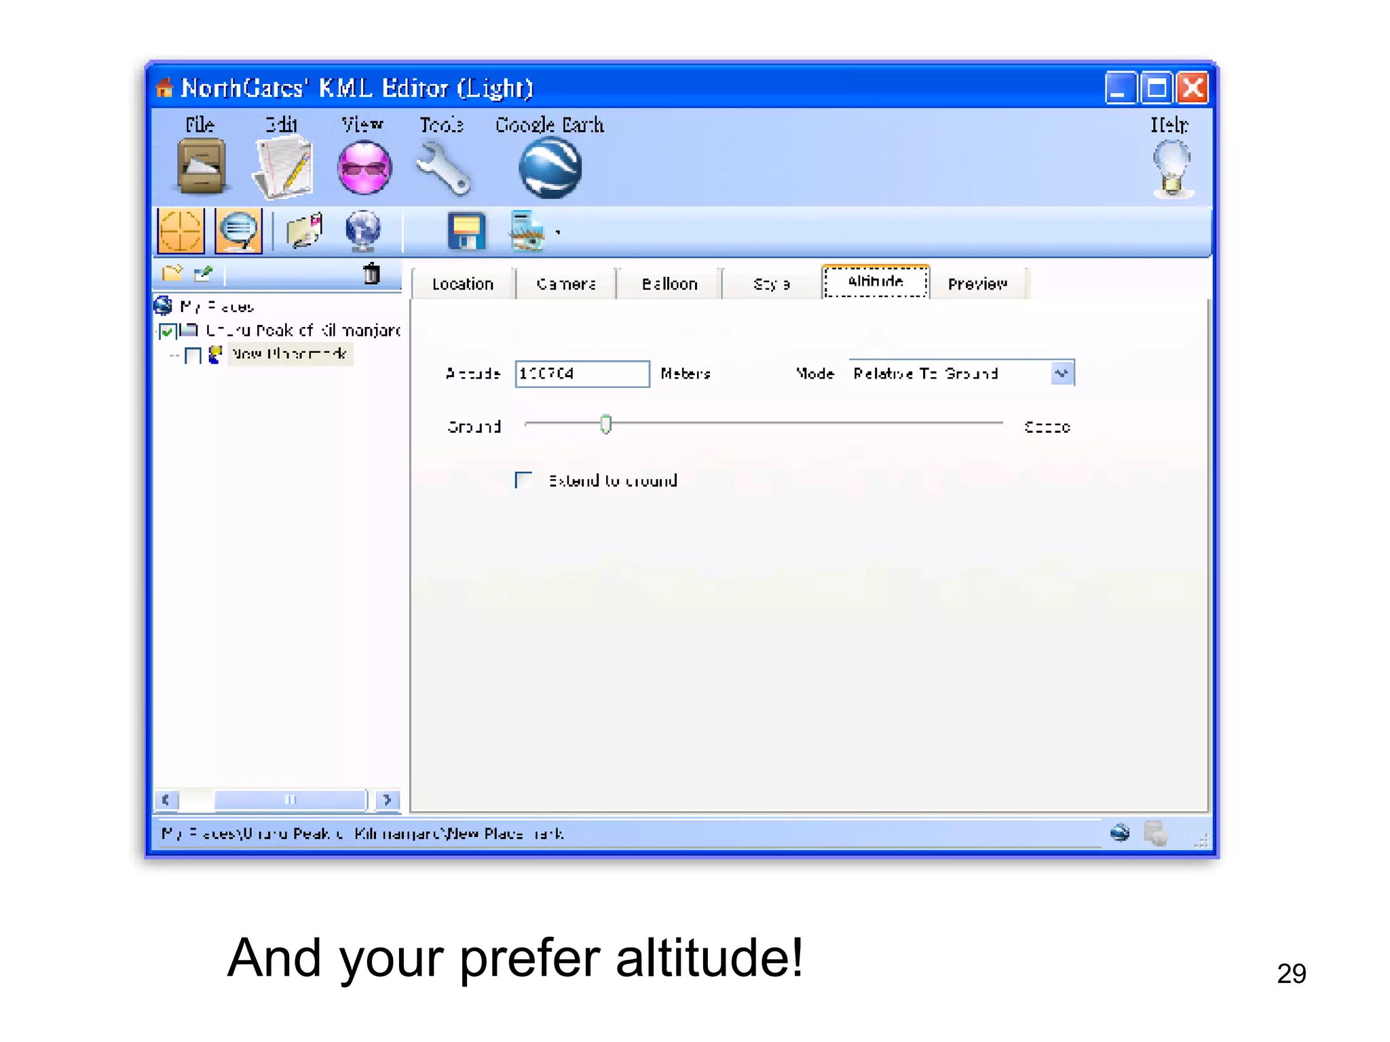Click the tree left scroll arrow
The height and width of the screenshot is (1042, 1390).
[166, 799]
